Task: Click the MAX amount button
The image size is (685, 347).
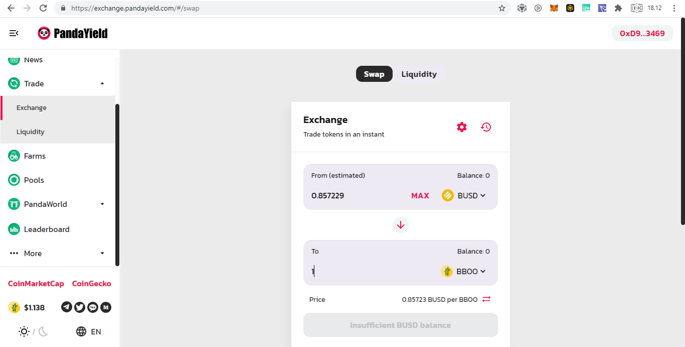Action: coord(420,195)
